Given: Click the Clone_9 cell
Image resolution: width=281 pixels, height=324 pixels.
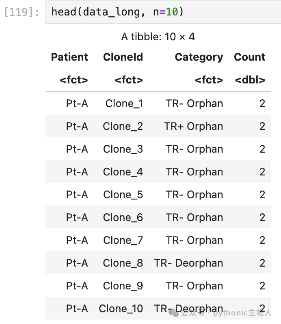Looking at the screenshot, I should tap(123, 286).
